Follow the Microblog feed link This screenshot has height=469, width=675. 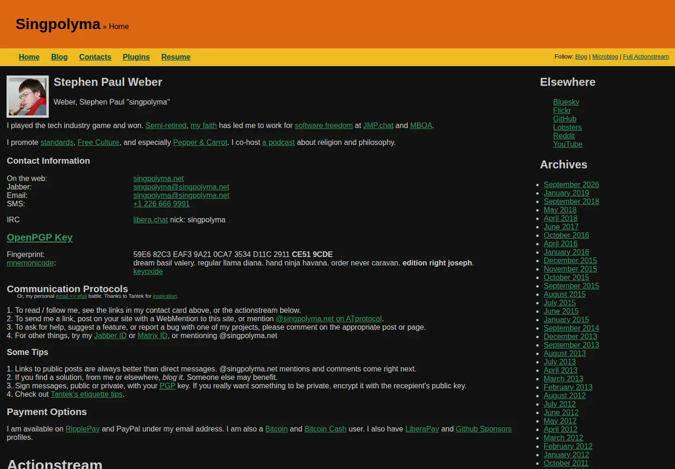(x=605, y=57)
